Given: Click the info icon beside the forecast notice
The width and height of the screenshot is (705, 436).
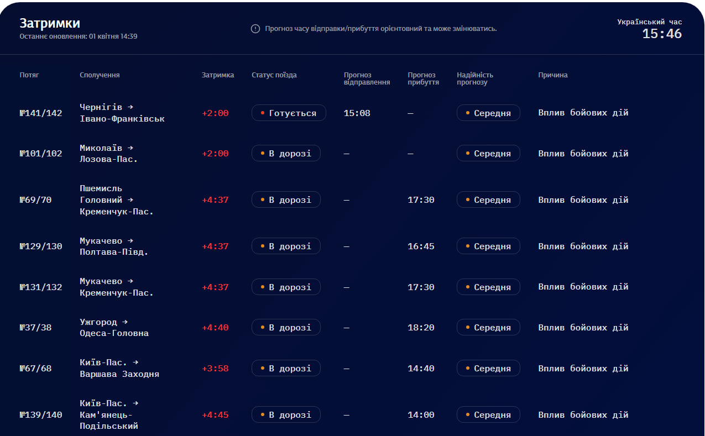Looking at the screenshot, I should coord(255,29).
